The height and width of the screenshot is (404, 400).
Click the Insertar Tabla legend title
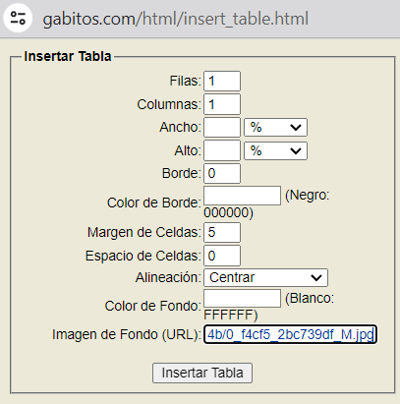pyautogui.click(x=68, y=56)
